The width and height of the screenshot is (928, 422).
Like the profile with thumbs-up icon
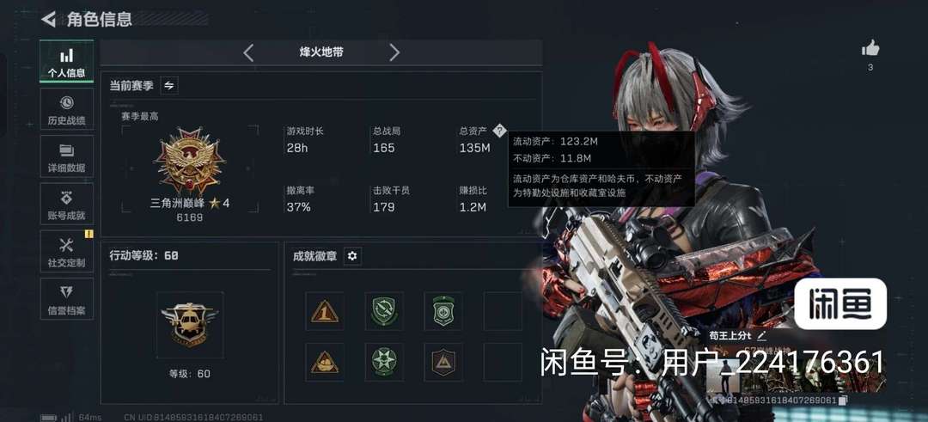point(870,48)
